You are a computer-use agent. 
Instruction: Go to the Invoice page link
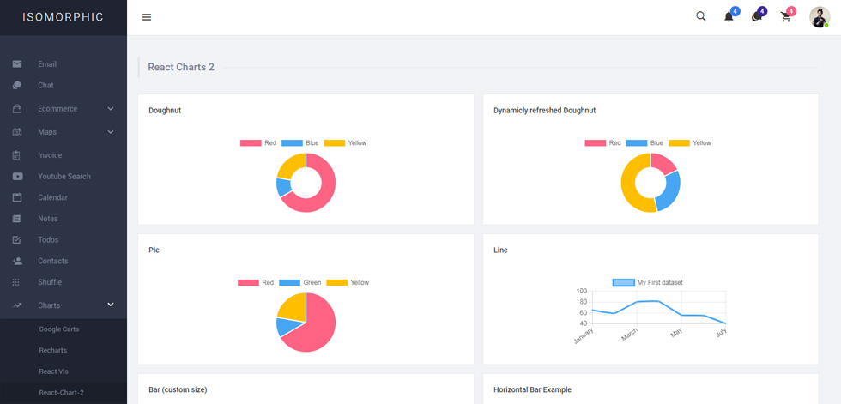click(50, 155)
